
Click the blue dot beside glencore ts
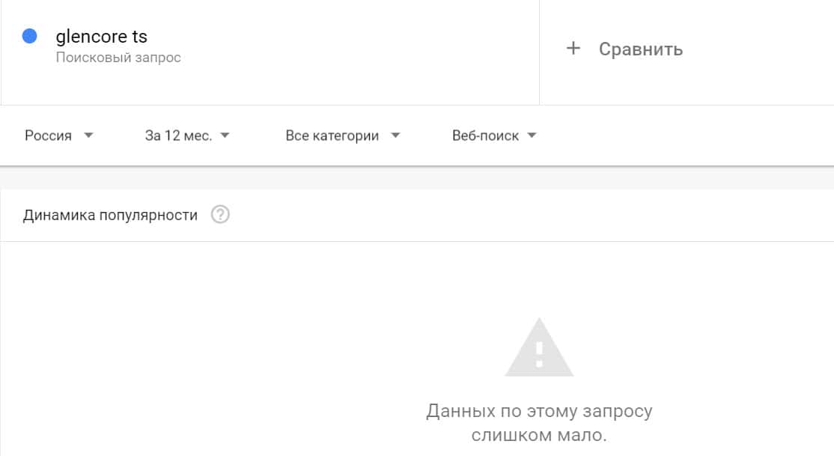(30, 36)
